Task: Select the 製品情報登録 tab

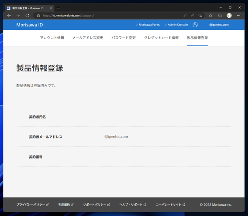Action: tap(198, 38)
